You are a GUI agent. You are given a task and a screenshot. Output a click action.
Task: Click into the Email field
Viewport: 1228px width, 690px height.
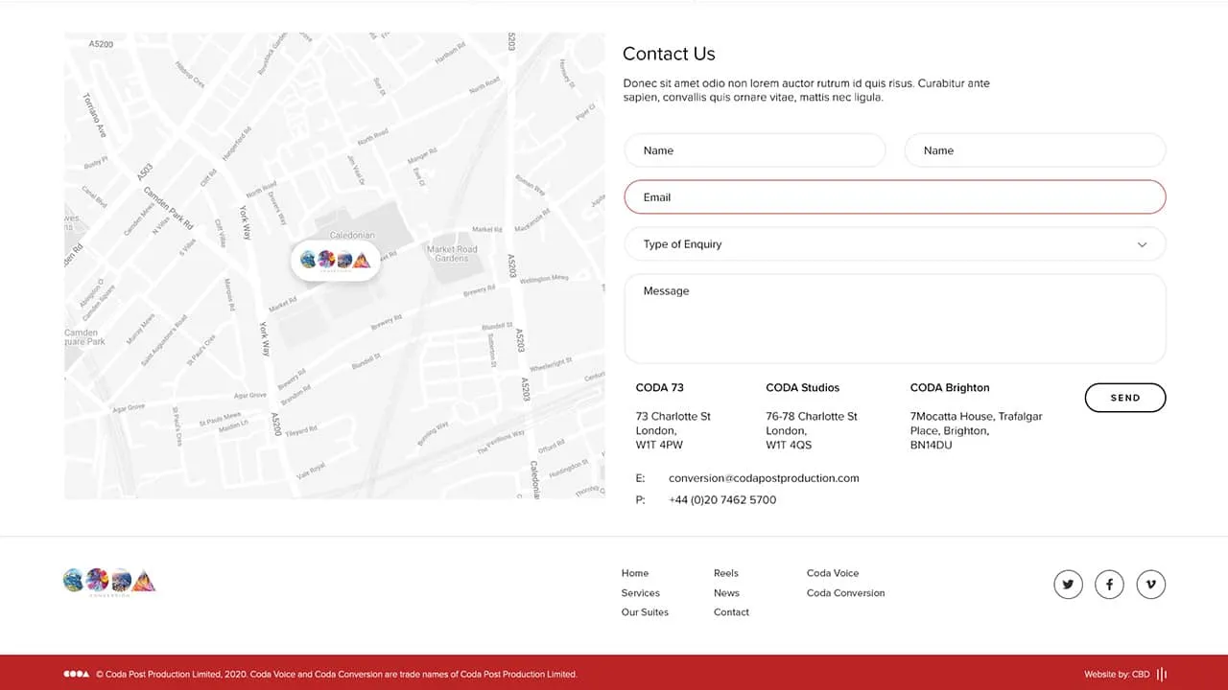894,197
